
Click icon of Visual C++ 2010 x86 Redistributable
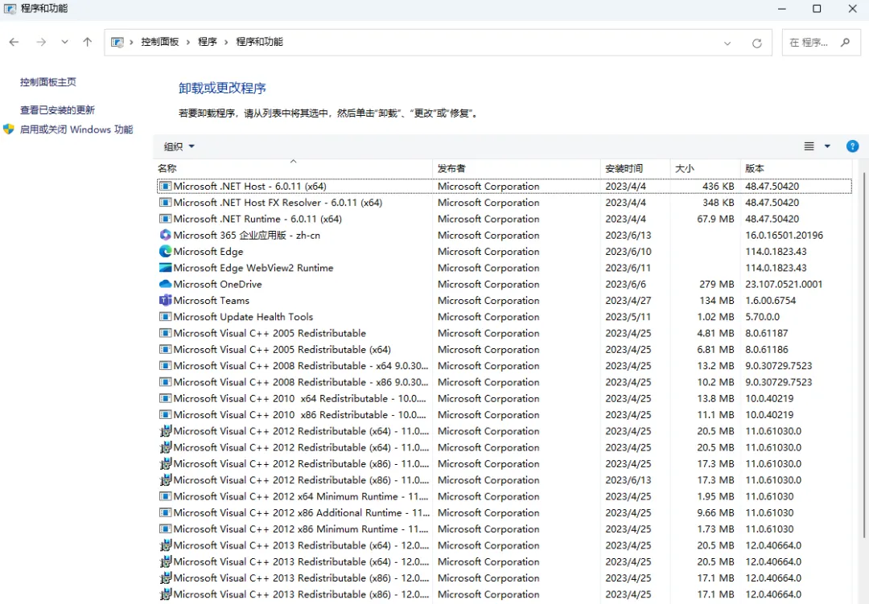click(165, 414)
